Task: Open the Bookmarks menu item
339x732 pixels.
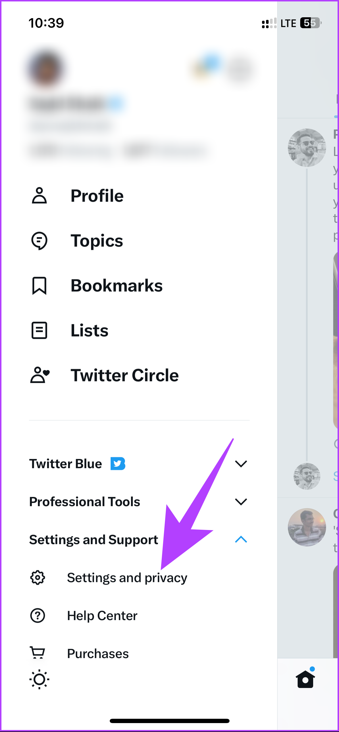Action: point(117,286)
